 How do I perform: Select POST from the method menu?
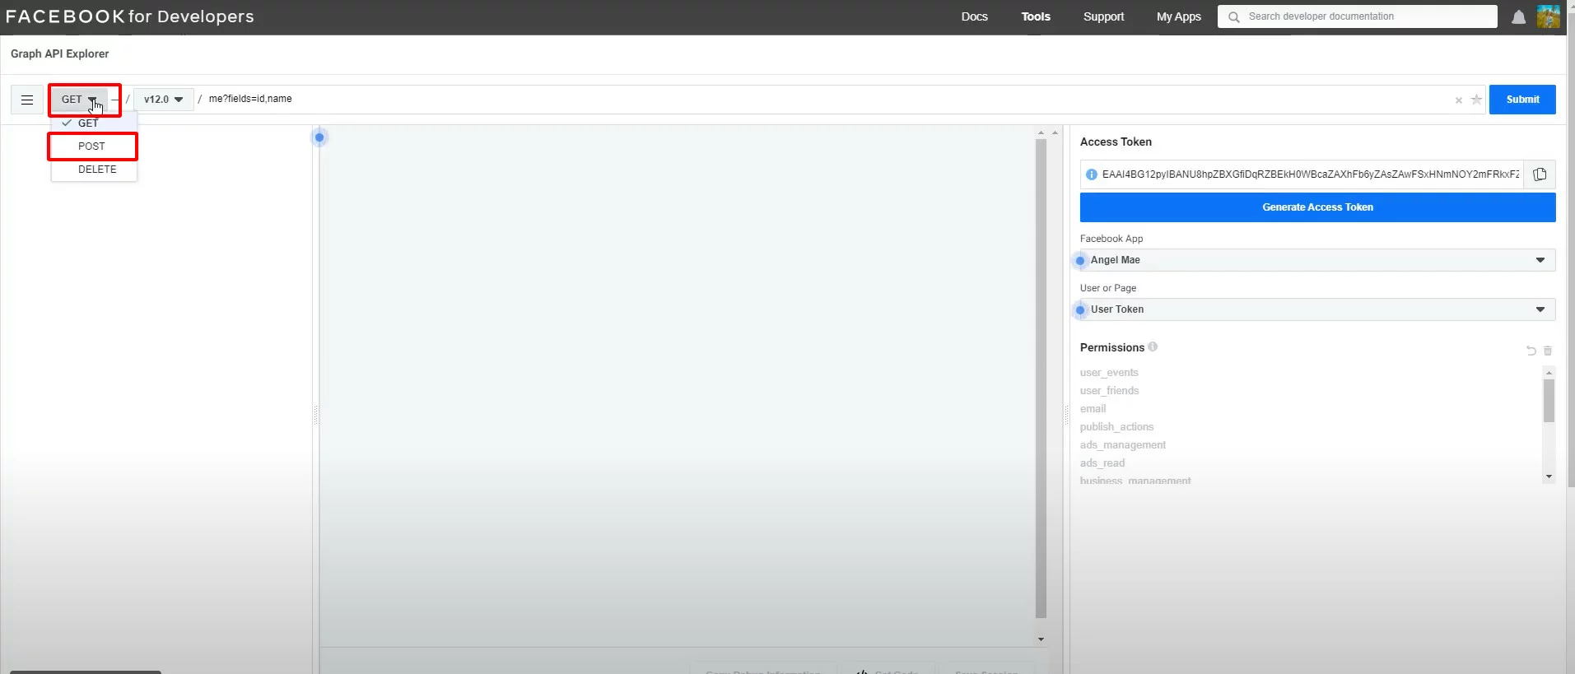pyautogui.click(x=92, y=146)
